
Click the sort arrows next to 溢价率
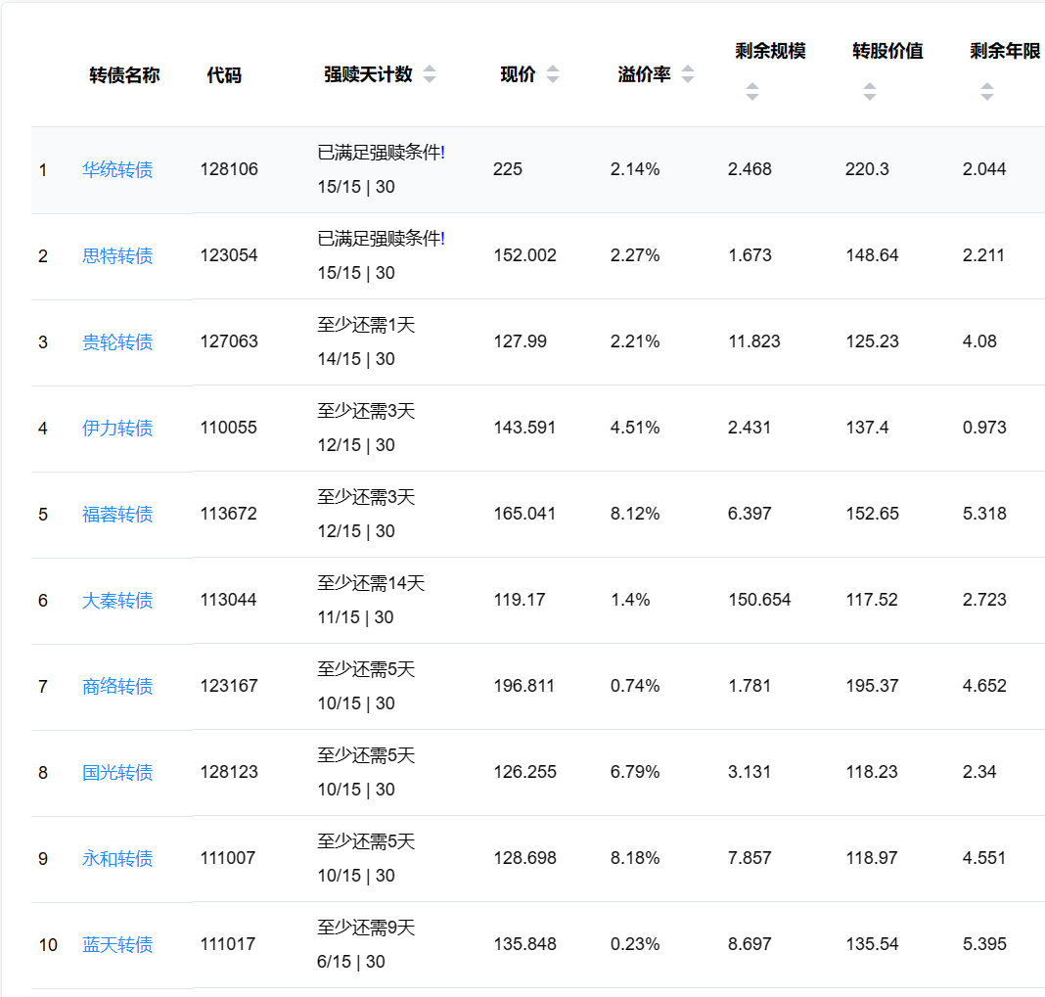tap(688, 74)
